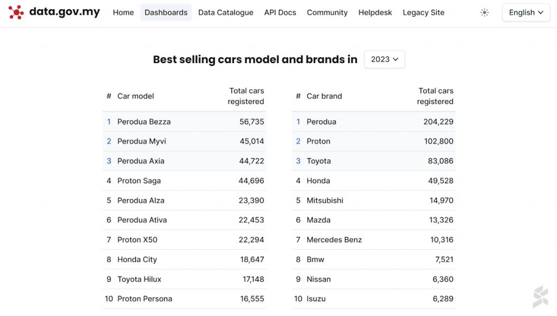Click the Honda brand name cell
This screenshot has height=316, width=557.
tap(318, 181)
